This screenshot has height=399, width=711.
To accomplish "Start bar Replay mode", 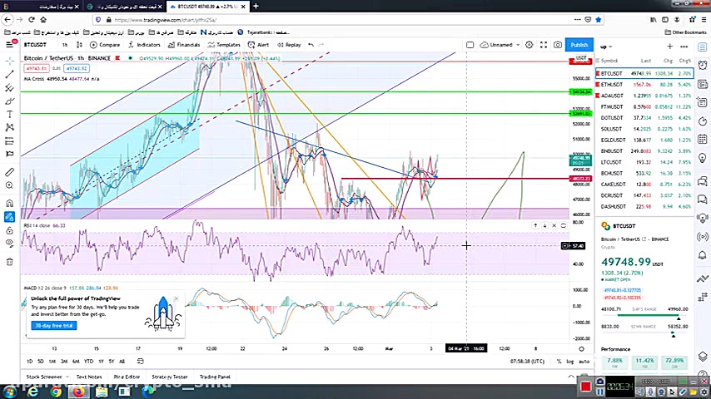I will (x=289, y=45).
